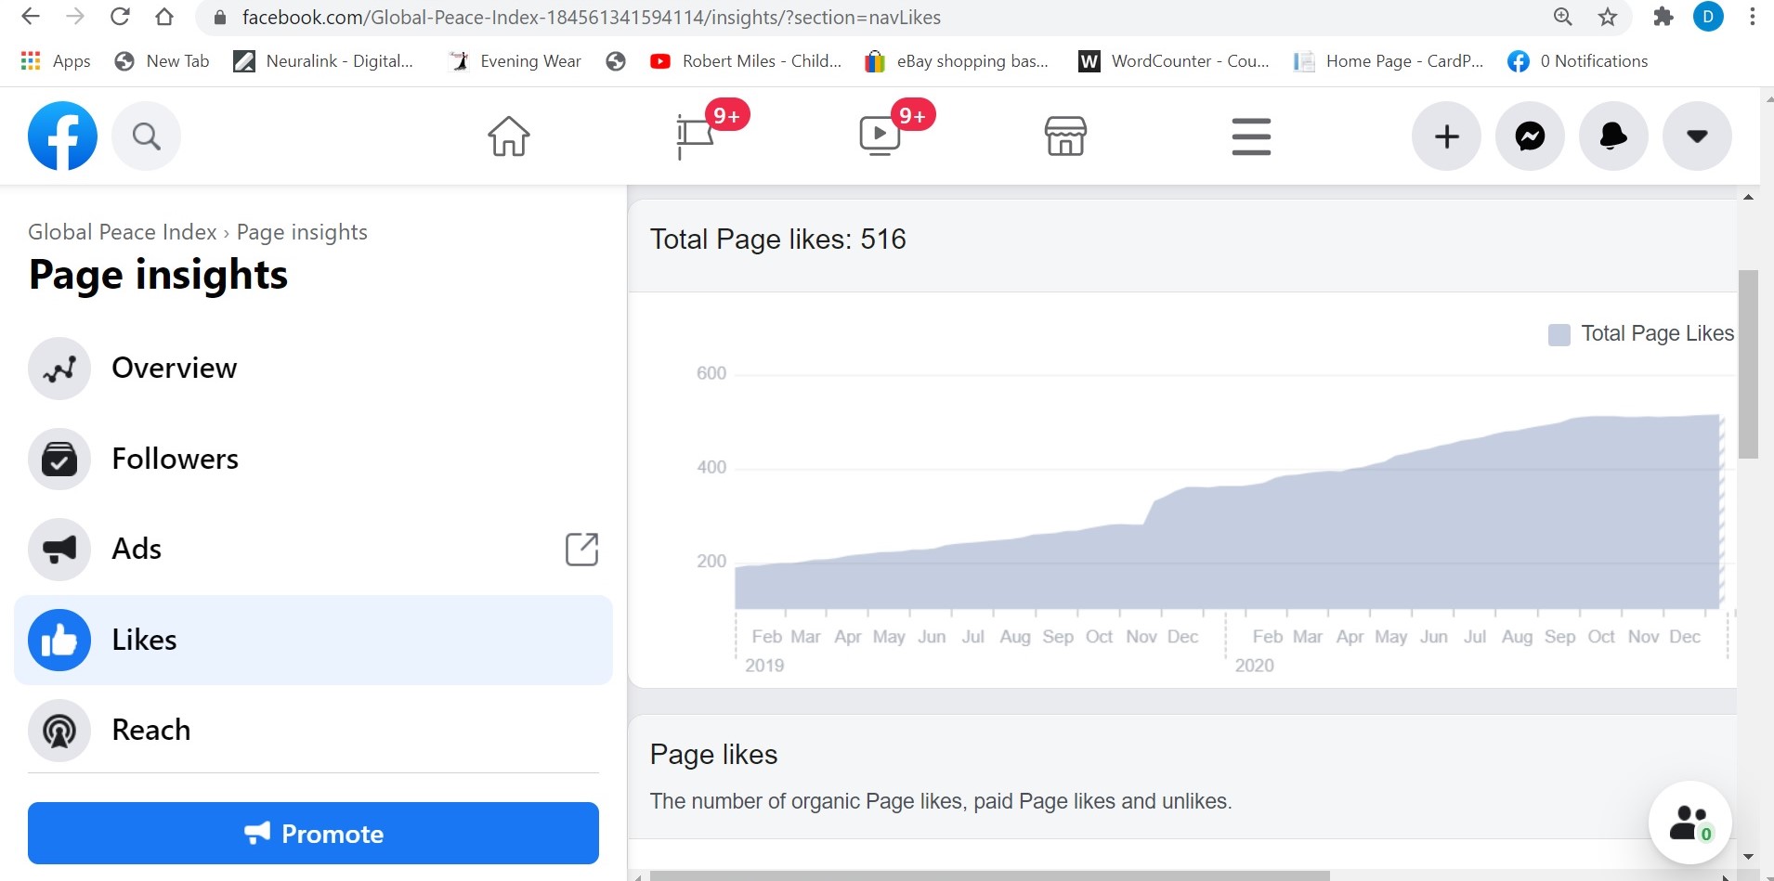Open the Marketplace storefront icon
1774x881 pixels.
1065,136
